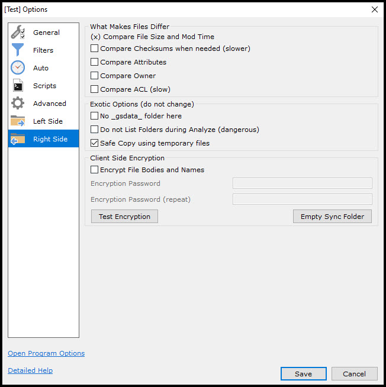Enable Compare Checksums when needed

94,49
